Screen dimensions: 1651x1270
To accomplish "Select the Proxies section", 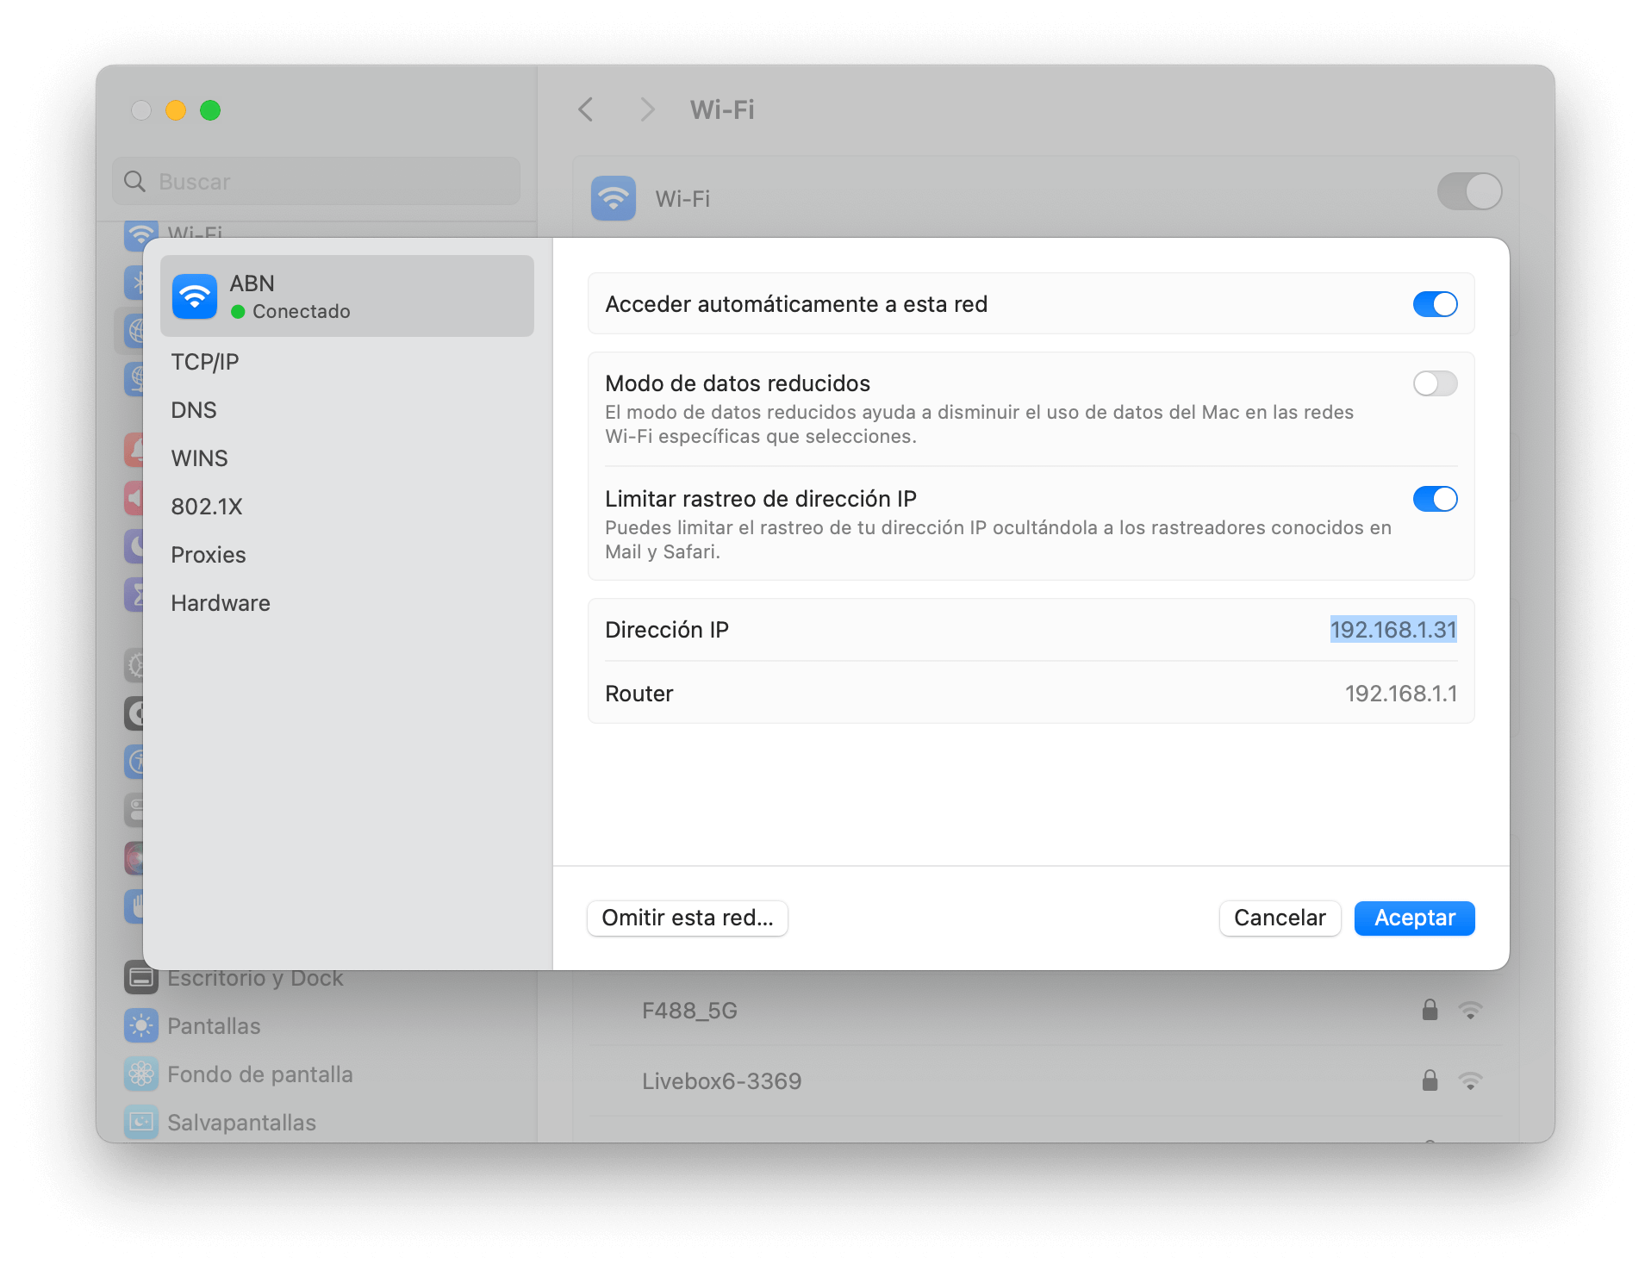I will pyautogui.click(x=208, y=555).
